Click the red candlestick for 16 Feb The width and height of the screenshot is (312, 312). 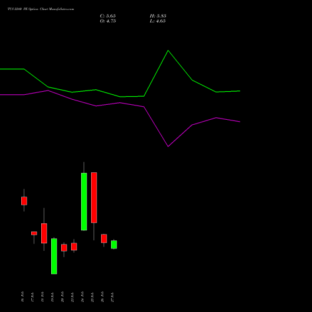(24, 201)
